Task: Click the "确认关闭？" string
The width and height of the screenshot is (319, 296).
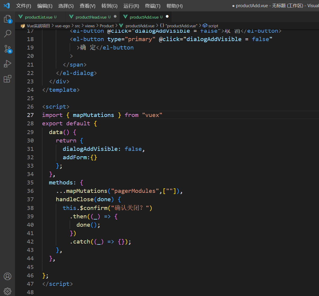Action: 130,208
